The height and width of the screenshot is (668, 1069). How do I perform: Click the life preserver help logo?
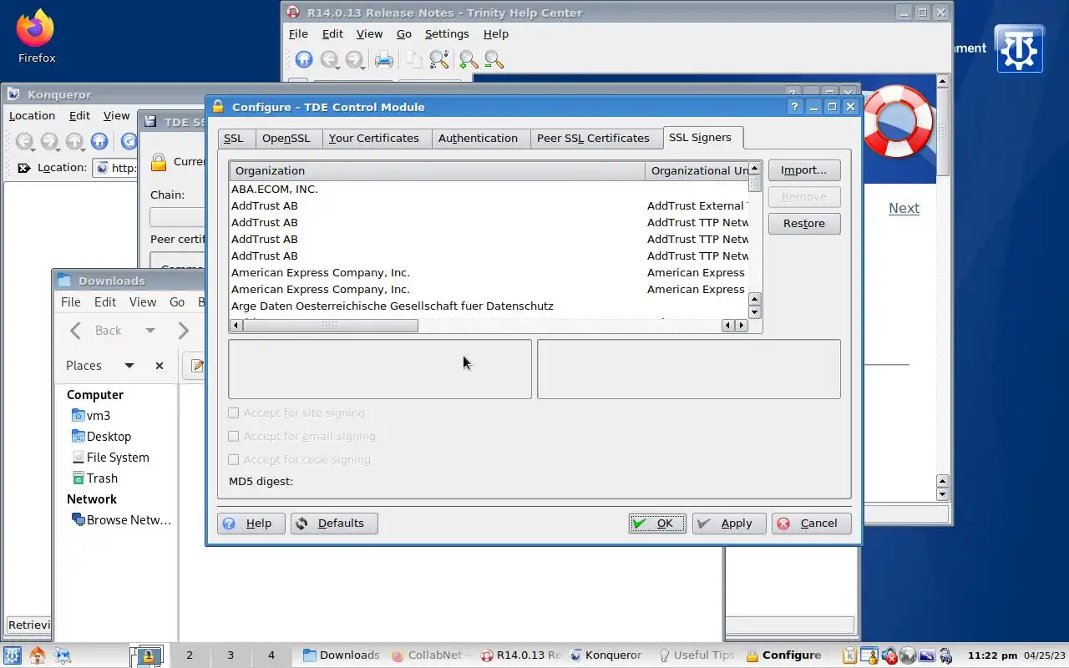click(897, 121)
